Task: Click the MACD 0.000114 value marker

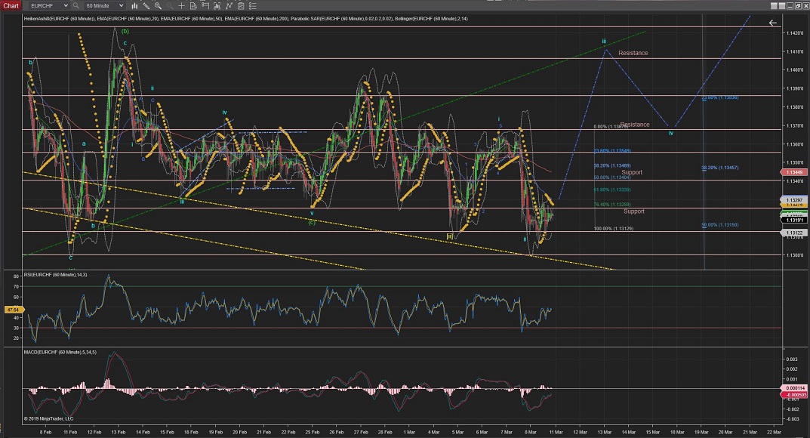Action: click(x=795, y=388)
